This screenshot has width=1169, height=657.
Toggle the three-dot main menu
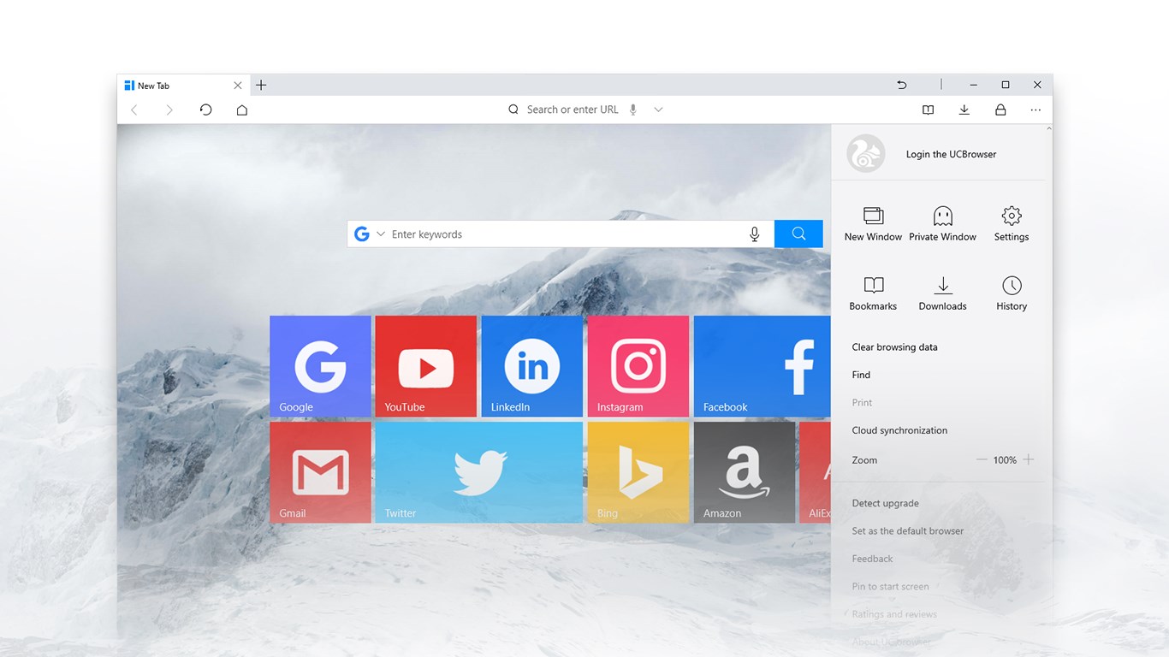pos(1036,109)
